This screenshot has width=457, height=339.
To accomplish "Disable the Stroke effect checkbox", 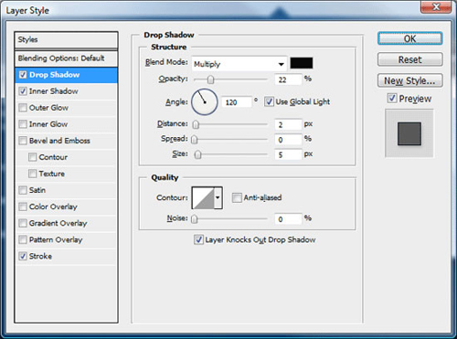I will (23, 256).
